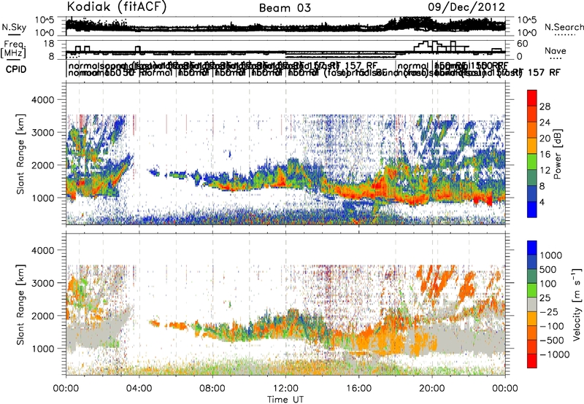Click the "CPID" row label
The image size is (584, 404).
click(16, 69)
